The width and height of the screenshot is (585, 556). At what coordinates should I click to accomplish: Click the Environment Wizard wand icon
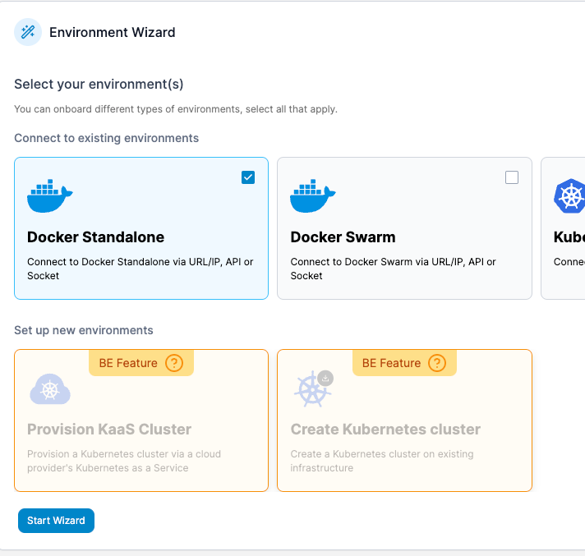click(28, 32)
